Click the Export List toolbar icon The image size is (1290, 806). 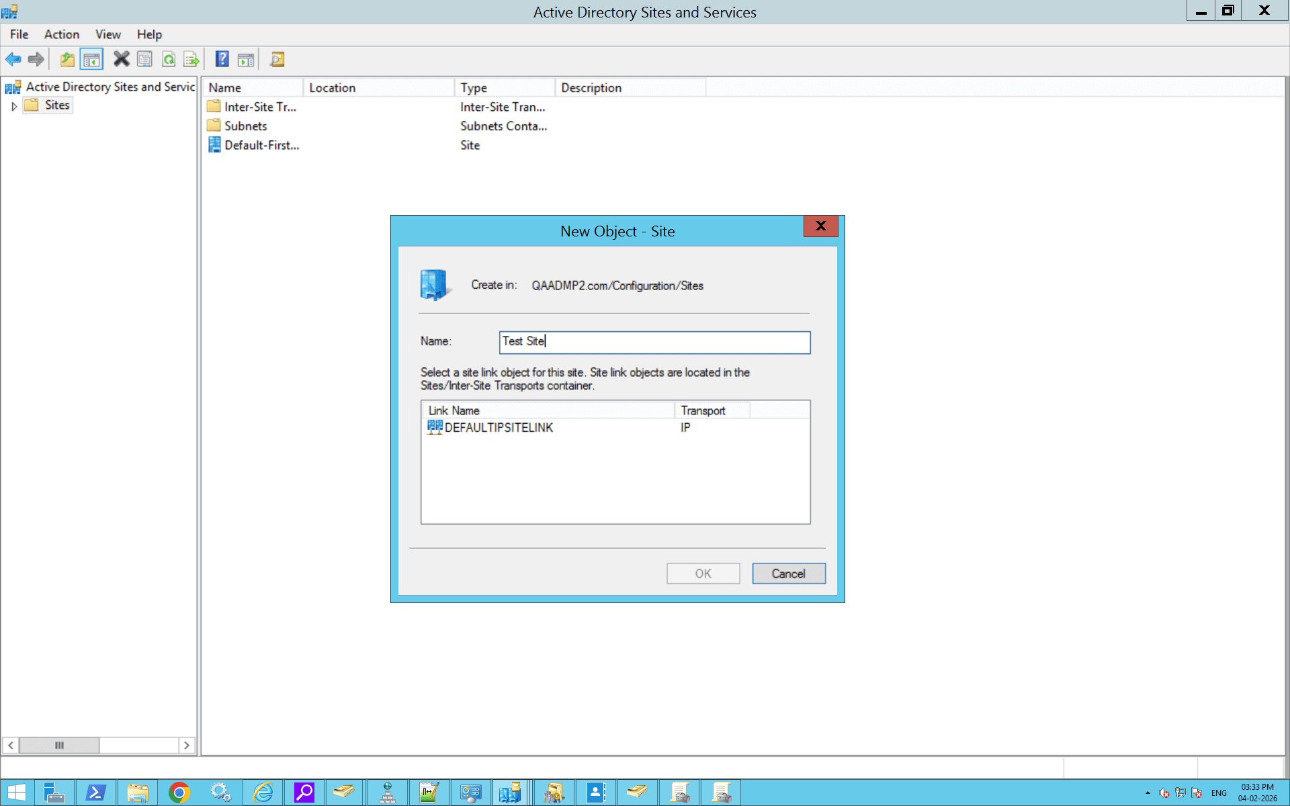pos(191,59)
